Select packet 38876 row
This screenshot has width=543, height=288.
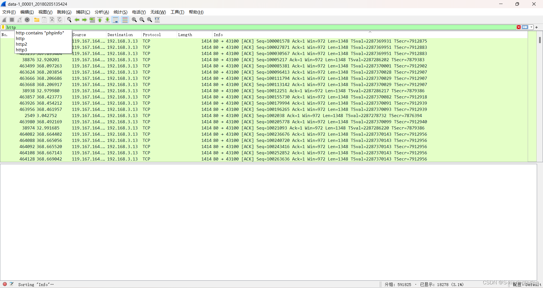(x=264, y=60)
